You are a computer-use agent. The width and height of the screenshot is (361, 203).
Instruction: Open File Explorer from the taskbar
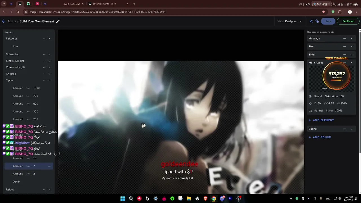coord(189,198)
